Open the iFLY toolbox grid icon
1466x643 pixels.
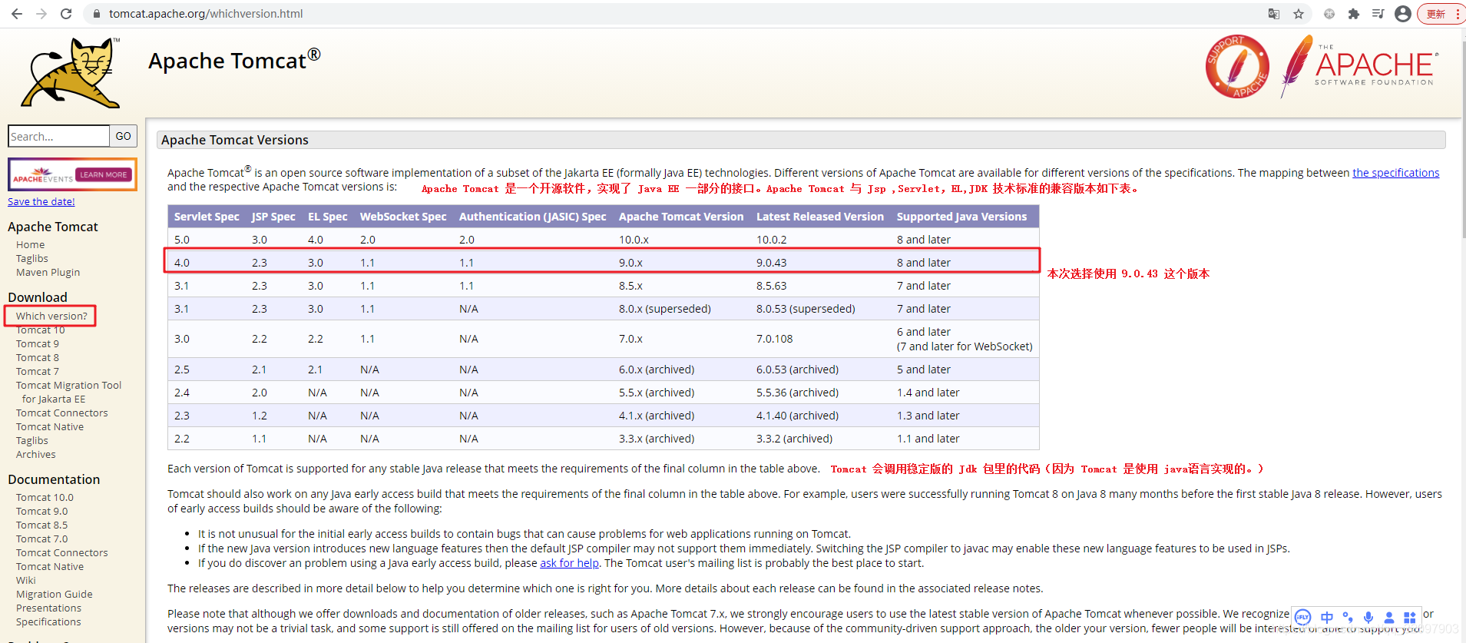click(1410, 618)
